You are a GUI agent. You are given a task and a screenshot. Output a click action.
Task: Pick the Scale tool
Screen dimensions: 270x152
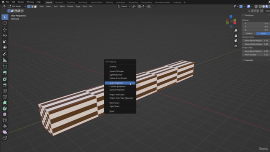[x=5, y=41]
